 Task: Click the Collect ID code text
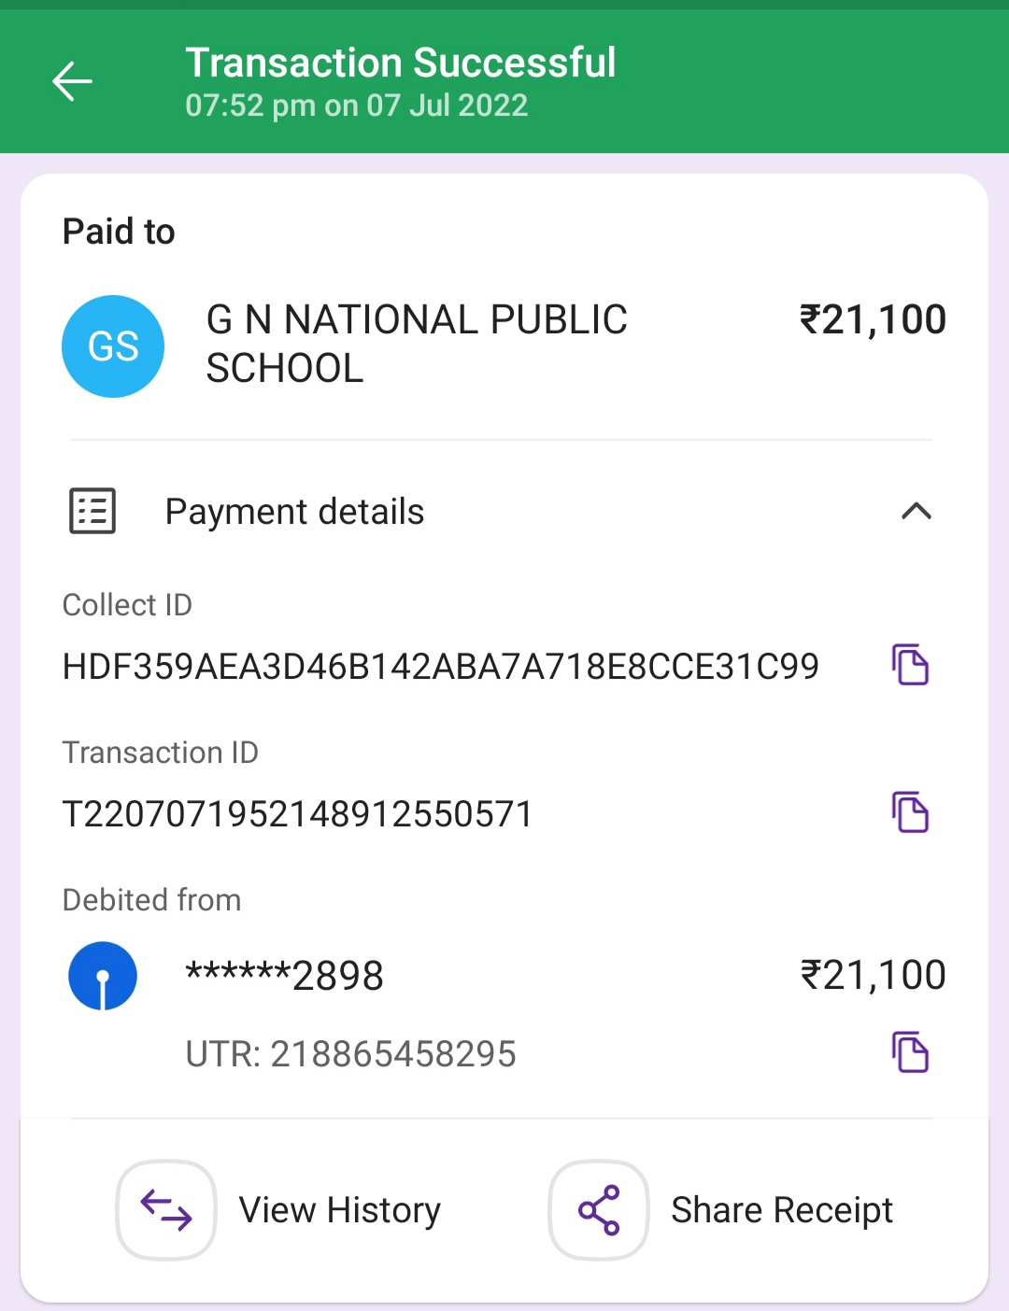tap(440, 667)
